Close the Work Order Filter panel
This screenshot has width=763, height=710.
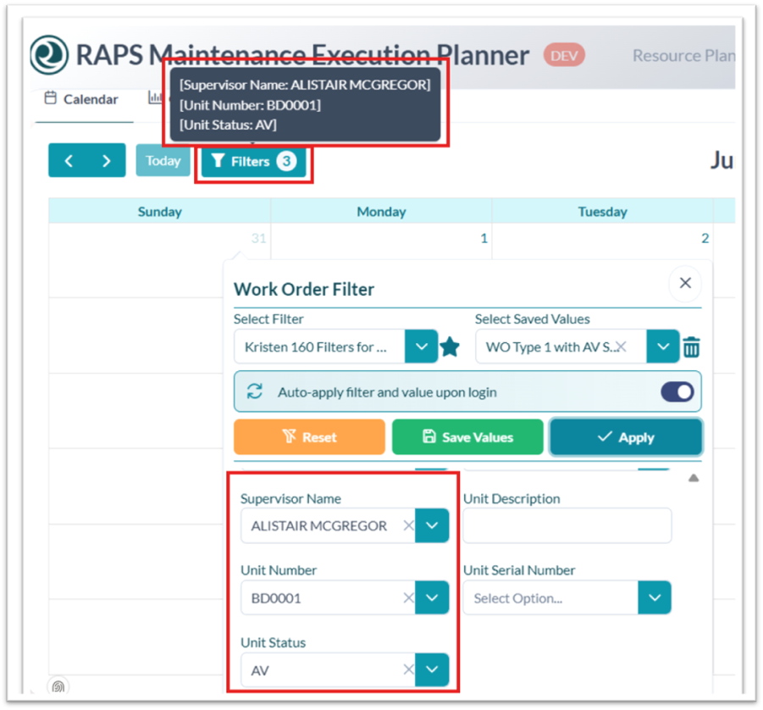(685, 283)
